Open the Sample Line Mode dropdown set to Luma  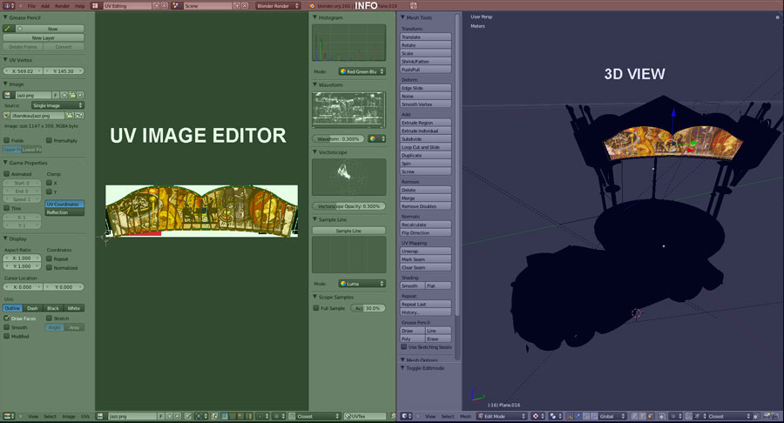pos(362,284)
